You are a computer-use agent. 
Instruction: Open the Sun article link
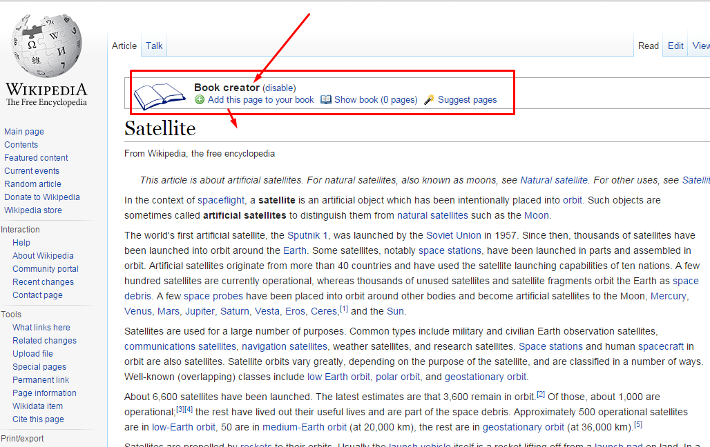[x=395, y=311]
